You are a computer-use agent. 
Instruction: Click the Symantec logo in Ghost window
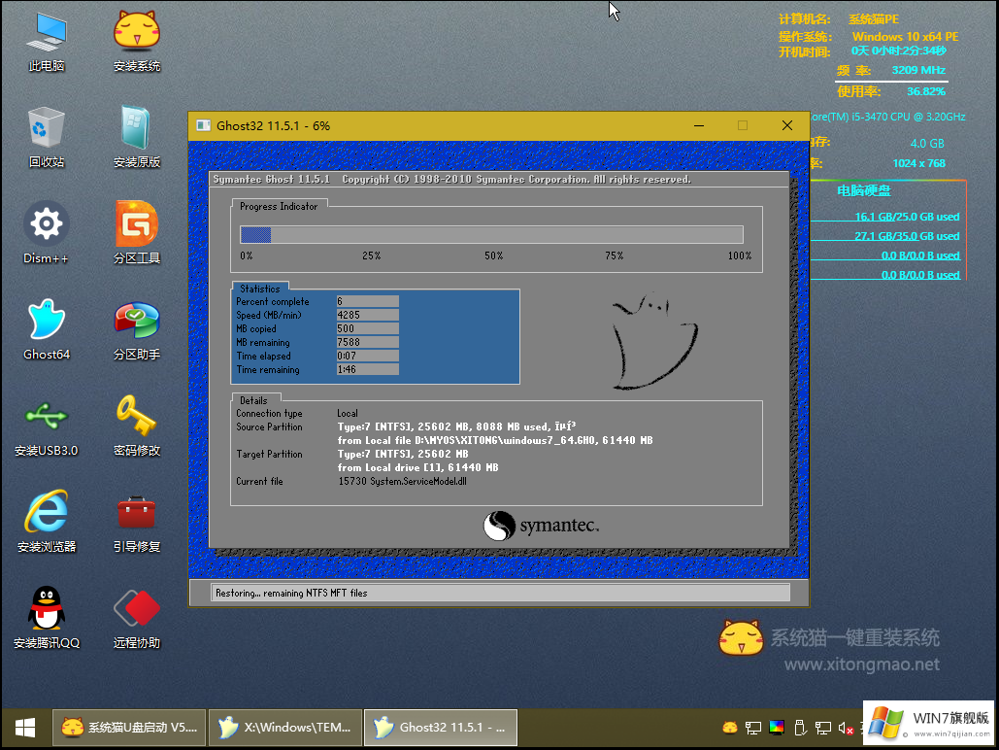pyautogui.click(x=541, y=527)
